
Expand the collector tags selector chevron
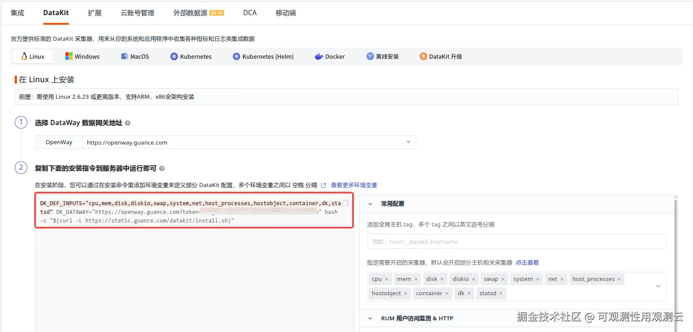point(658,286)
